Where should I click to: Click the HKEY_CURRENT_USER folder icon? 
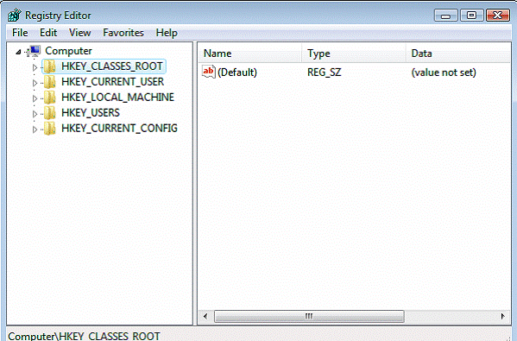[49, 82]
